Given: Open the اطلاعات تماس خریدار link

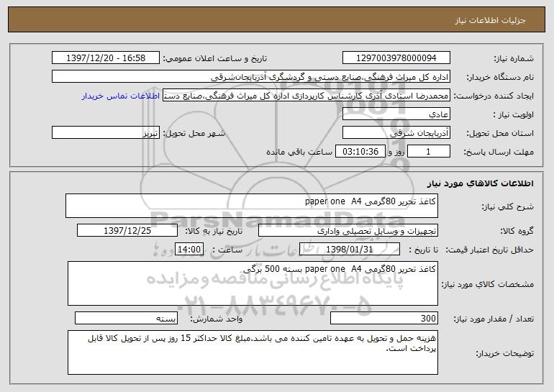Looking at the screenshot, I should (x=120, y=96).
